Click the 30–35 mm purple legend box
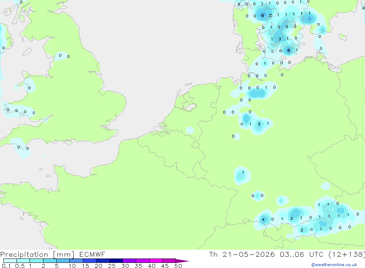 [129, 261]
